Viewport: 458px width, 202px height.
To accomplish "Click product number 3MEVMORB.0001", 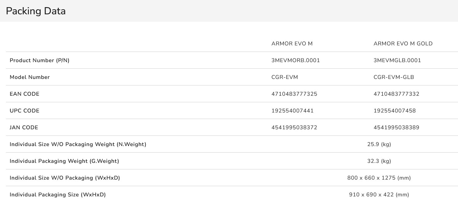I will [x=296, y=60].
